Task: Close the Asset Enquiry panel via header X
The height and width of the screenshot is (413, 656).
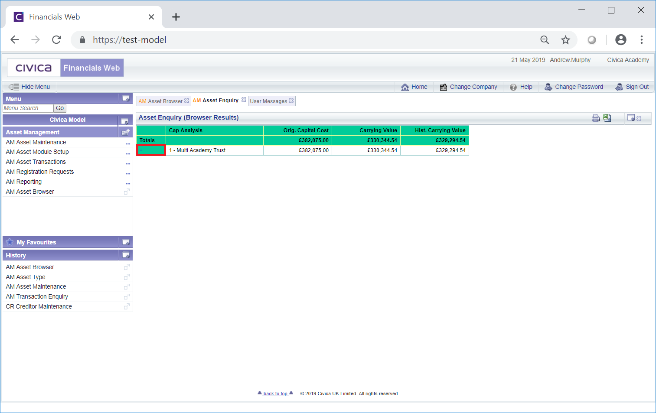Action: coord(639,118)
